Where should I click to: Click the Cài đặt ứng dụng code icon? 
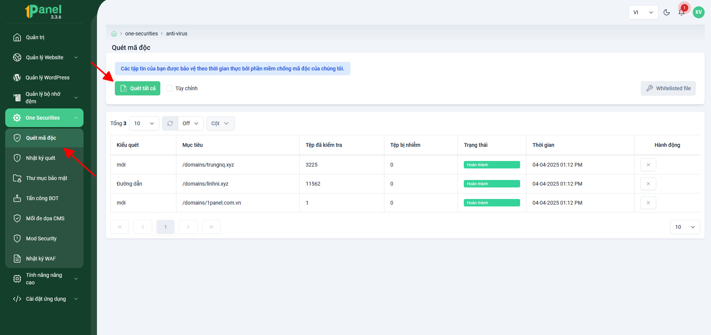[x=17, y=299]
